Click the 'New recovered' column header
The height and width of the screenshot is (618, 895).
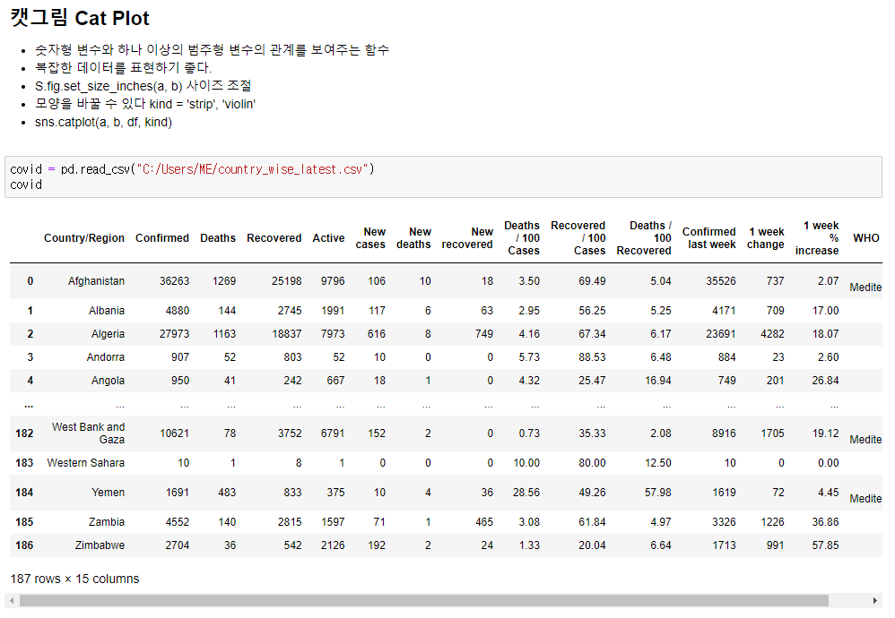(467, 237)
